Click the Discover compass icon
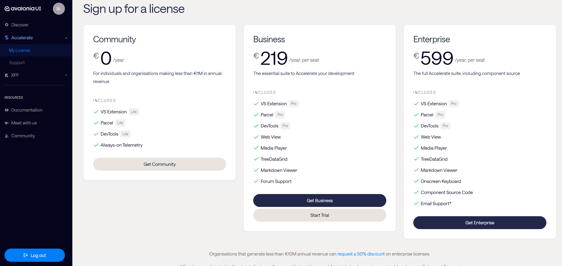The height and width of the screenshot is (266, 562). point(7,25)
